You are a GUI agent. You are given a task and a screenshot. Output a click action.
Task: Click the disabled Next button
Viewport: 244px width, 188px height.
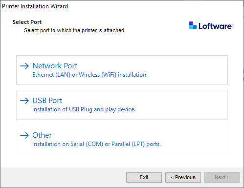click(222, 177)
